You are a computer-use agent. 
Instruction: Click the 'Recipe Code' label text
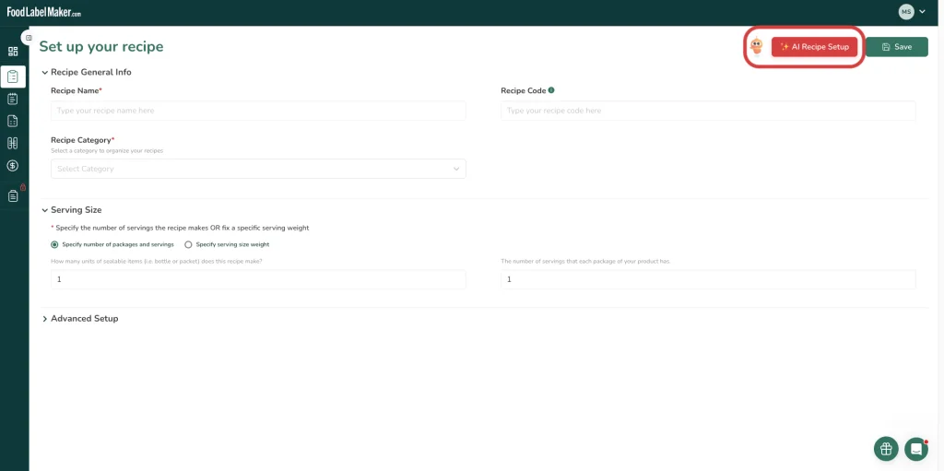point(524,90)
